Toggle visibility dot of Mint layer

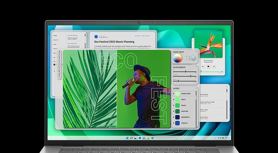(174, 99)
